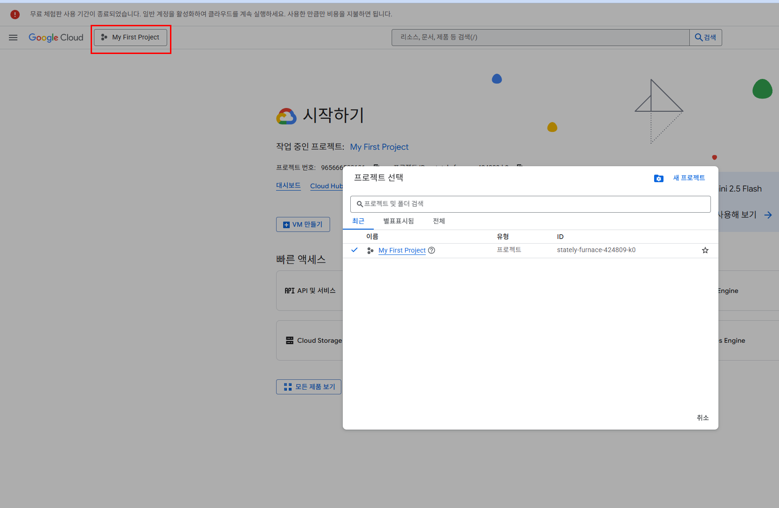Click the project icon in My First Project row
This screenshot has width=779, height=508.
370,251
